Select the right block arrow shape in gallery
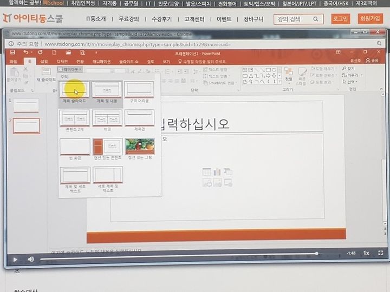Image resolution: width=390 pixels, height=292 pixels. click(268, 76)
